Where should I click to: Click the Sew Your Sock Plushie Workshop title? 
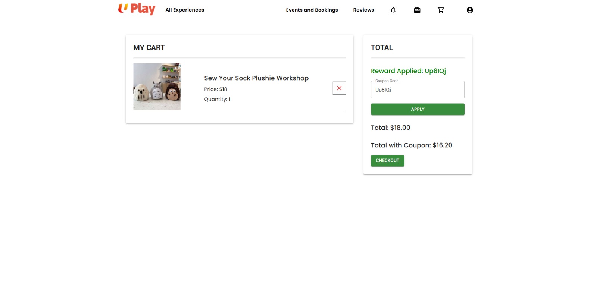tap(256, 78)
